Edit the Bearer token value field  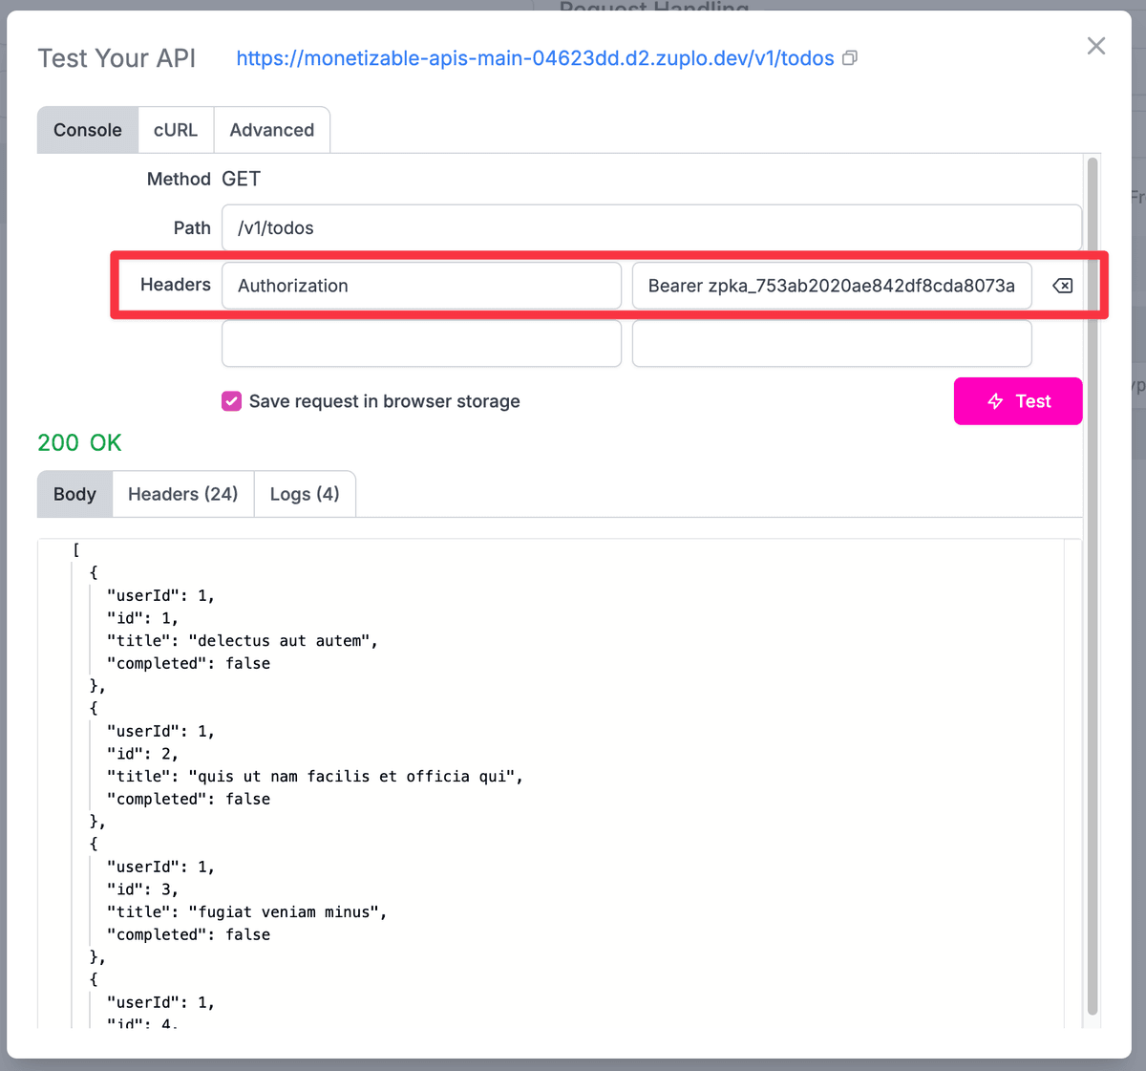[x=832, y=286]
